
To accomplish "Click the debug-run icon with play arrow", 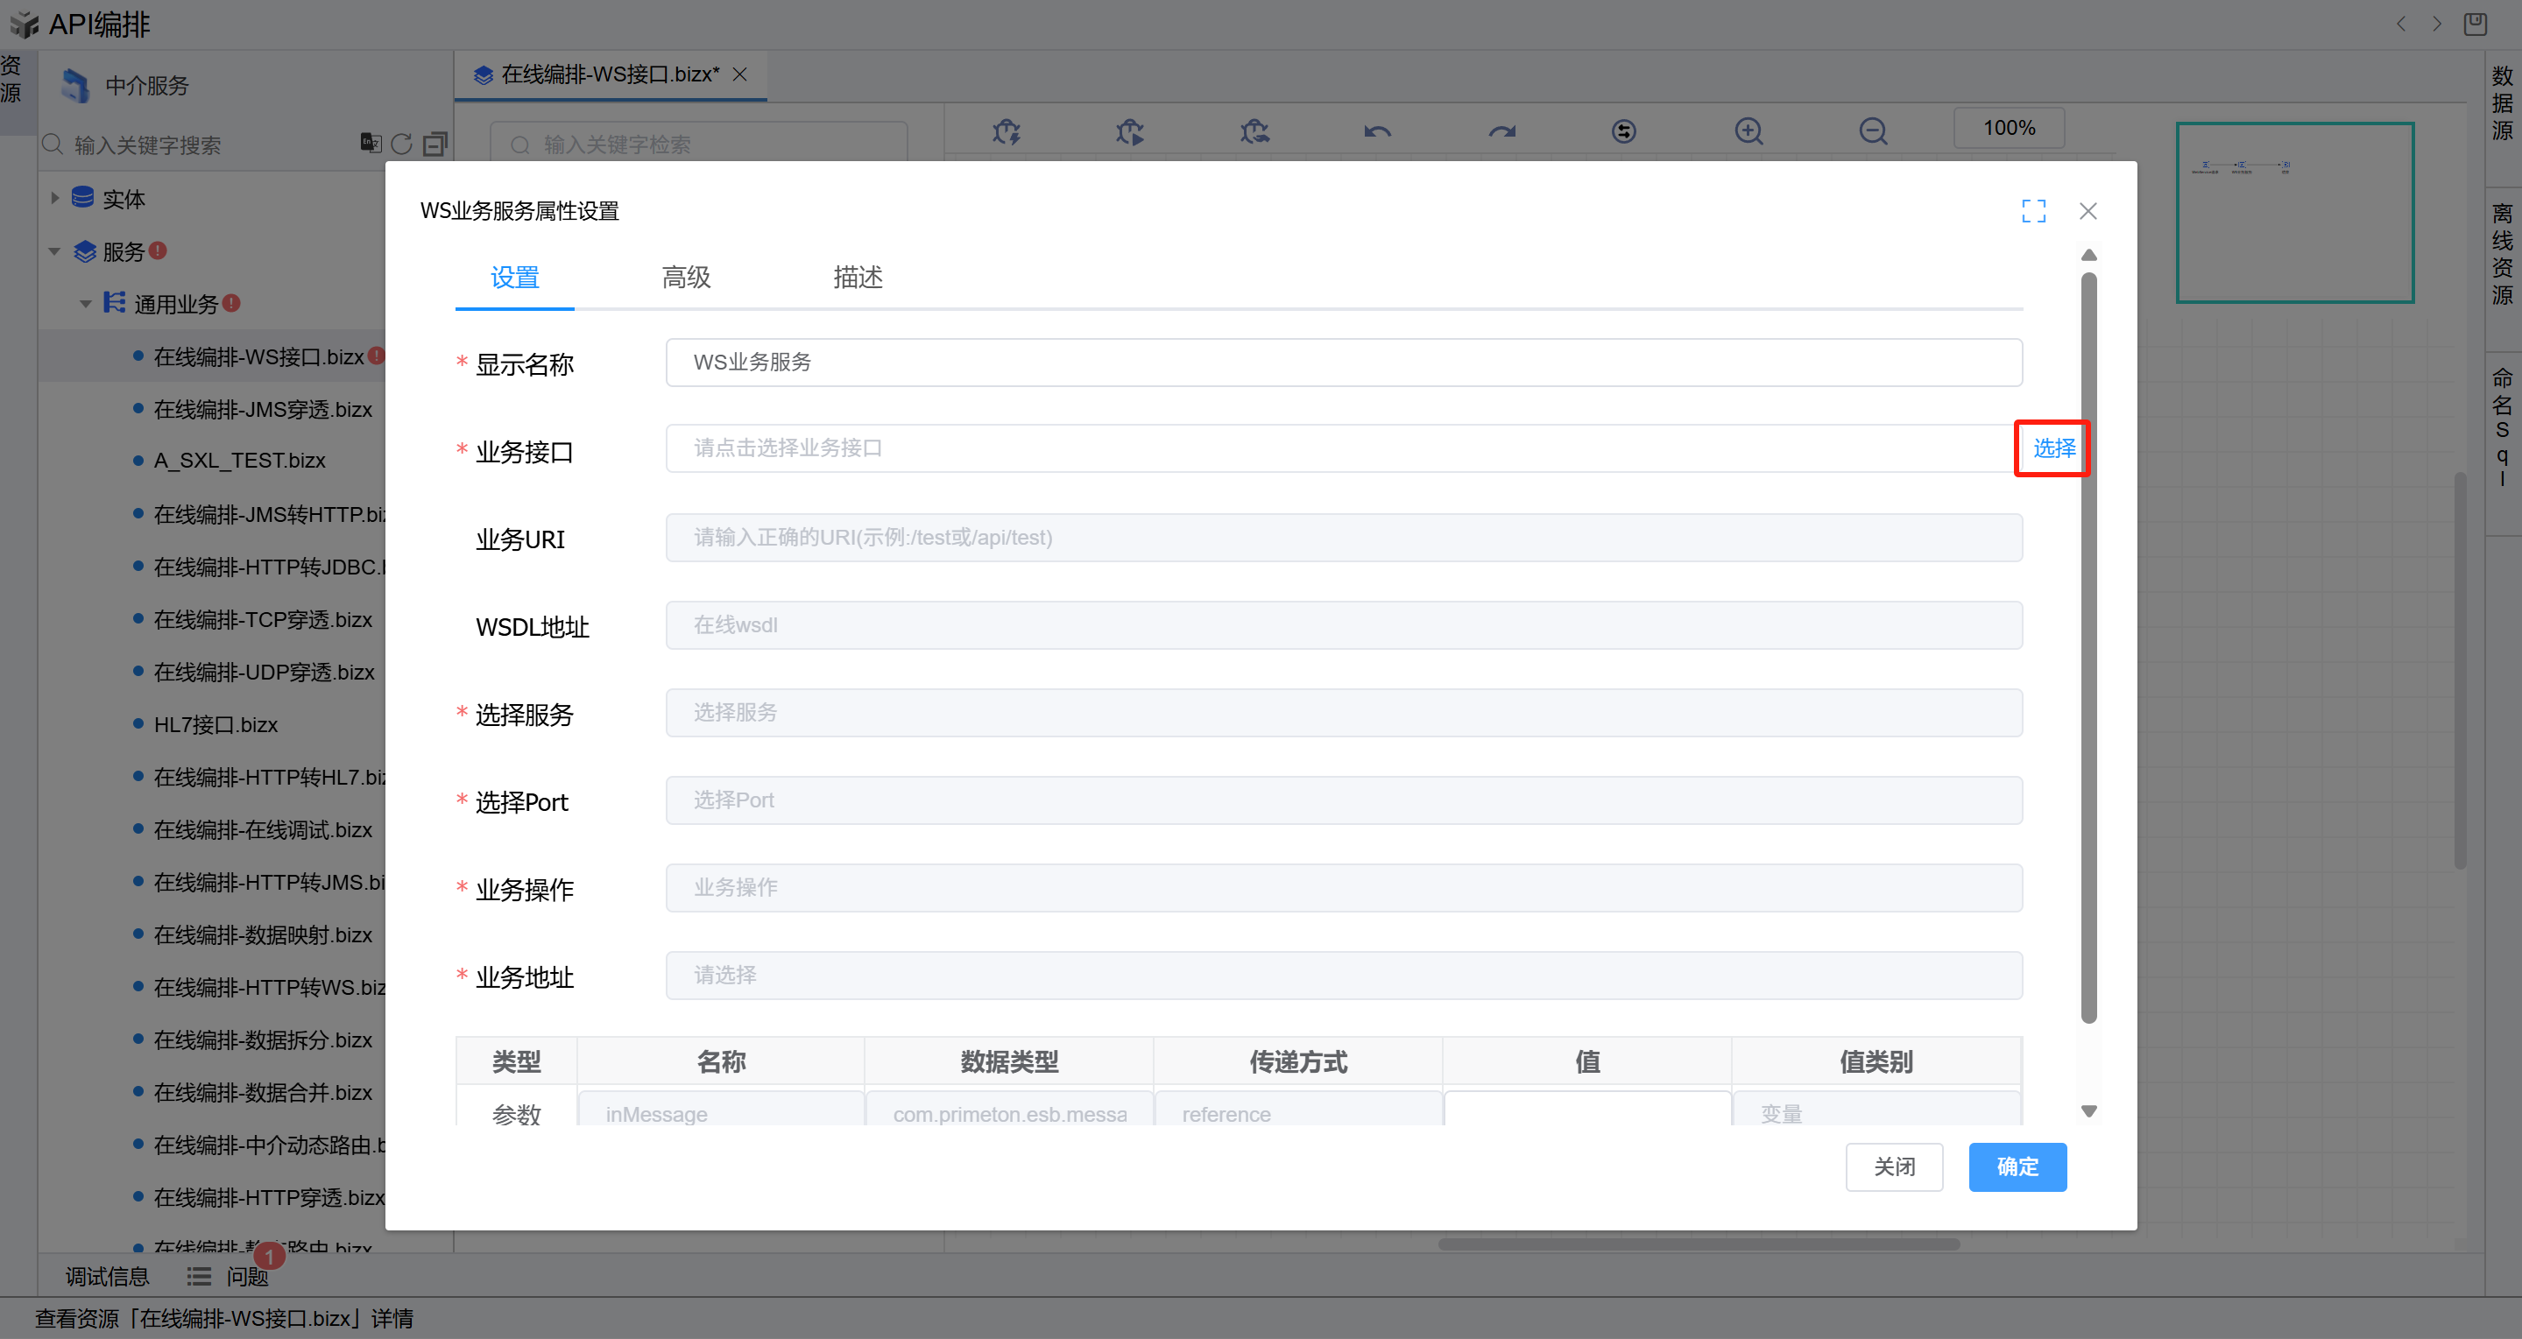I will (x=1130, y=131).
